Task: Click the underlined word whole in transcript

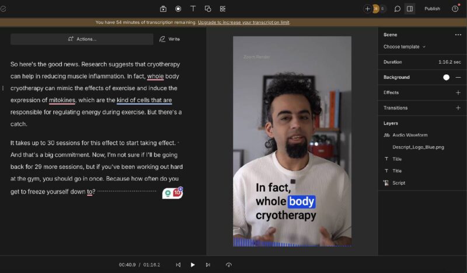Action: click(x=155, y=77)
